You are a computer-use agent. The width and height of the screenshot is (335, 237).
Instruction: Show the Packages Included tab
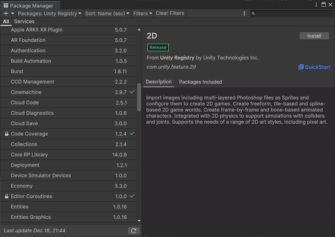[200, 82]
